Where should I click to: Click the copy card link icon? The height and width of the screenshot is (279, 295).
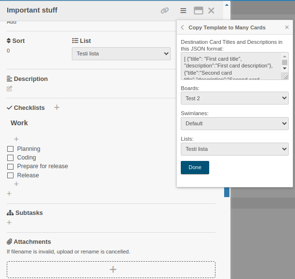pyautogui.click(x=165, y=11)
